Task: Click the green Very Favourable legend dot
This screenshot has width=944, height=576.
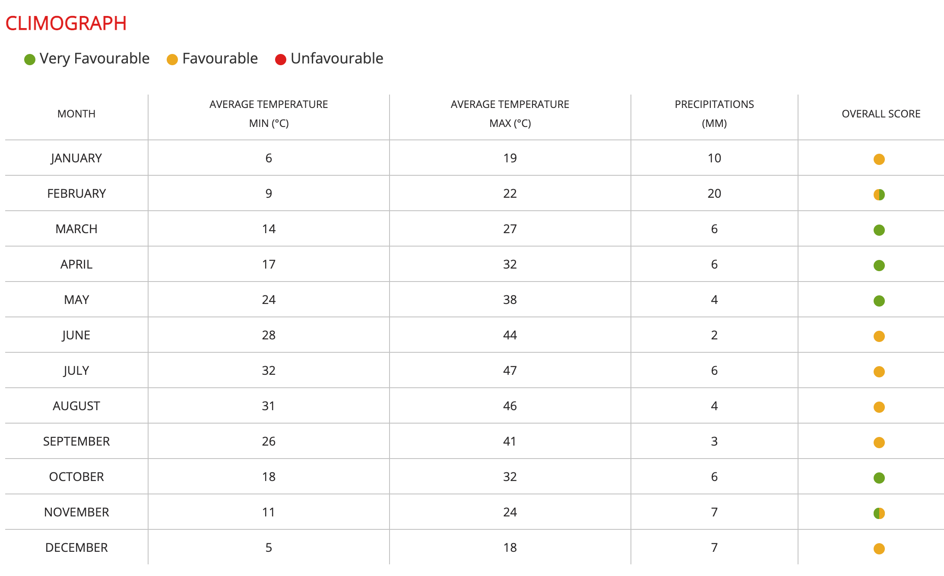Action: [x=30, y=60]
